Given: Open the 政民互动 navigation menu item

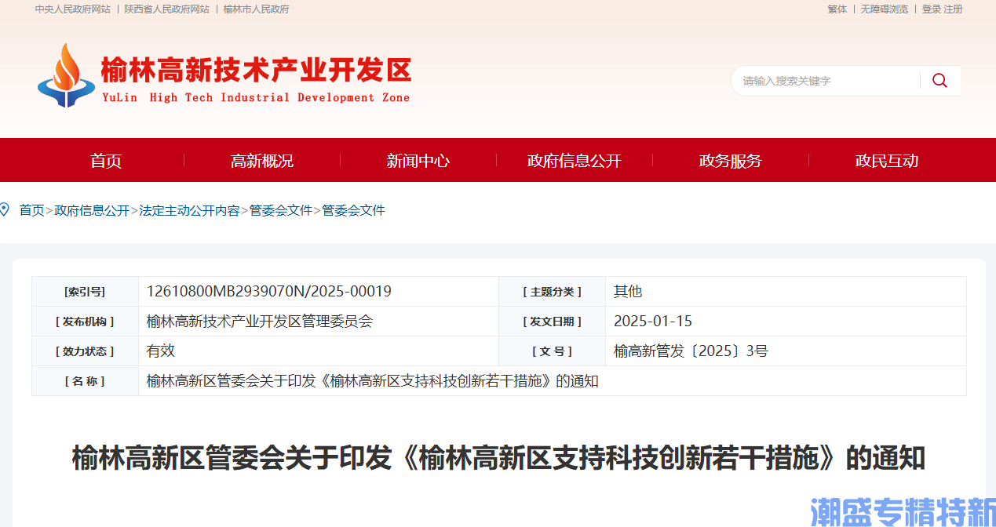Looking at the screenshot, I should point(887,161).
